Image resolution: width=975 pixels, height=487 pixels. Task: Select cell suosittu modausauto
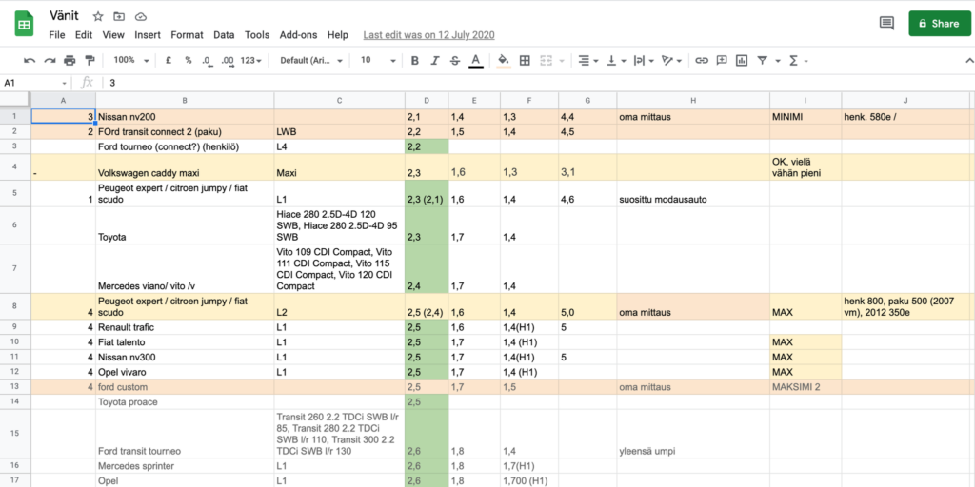[x=693, y=194]
